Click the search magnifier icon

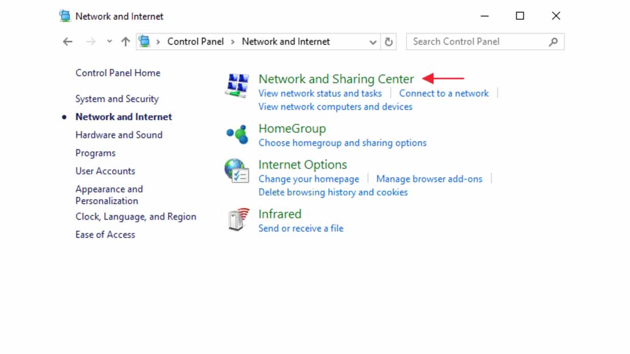coord(553,41)
